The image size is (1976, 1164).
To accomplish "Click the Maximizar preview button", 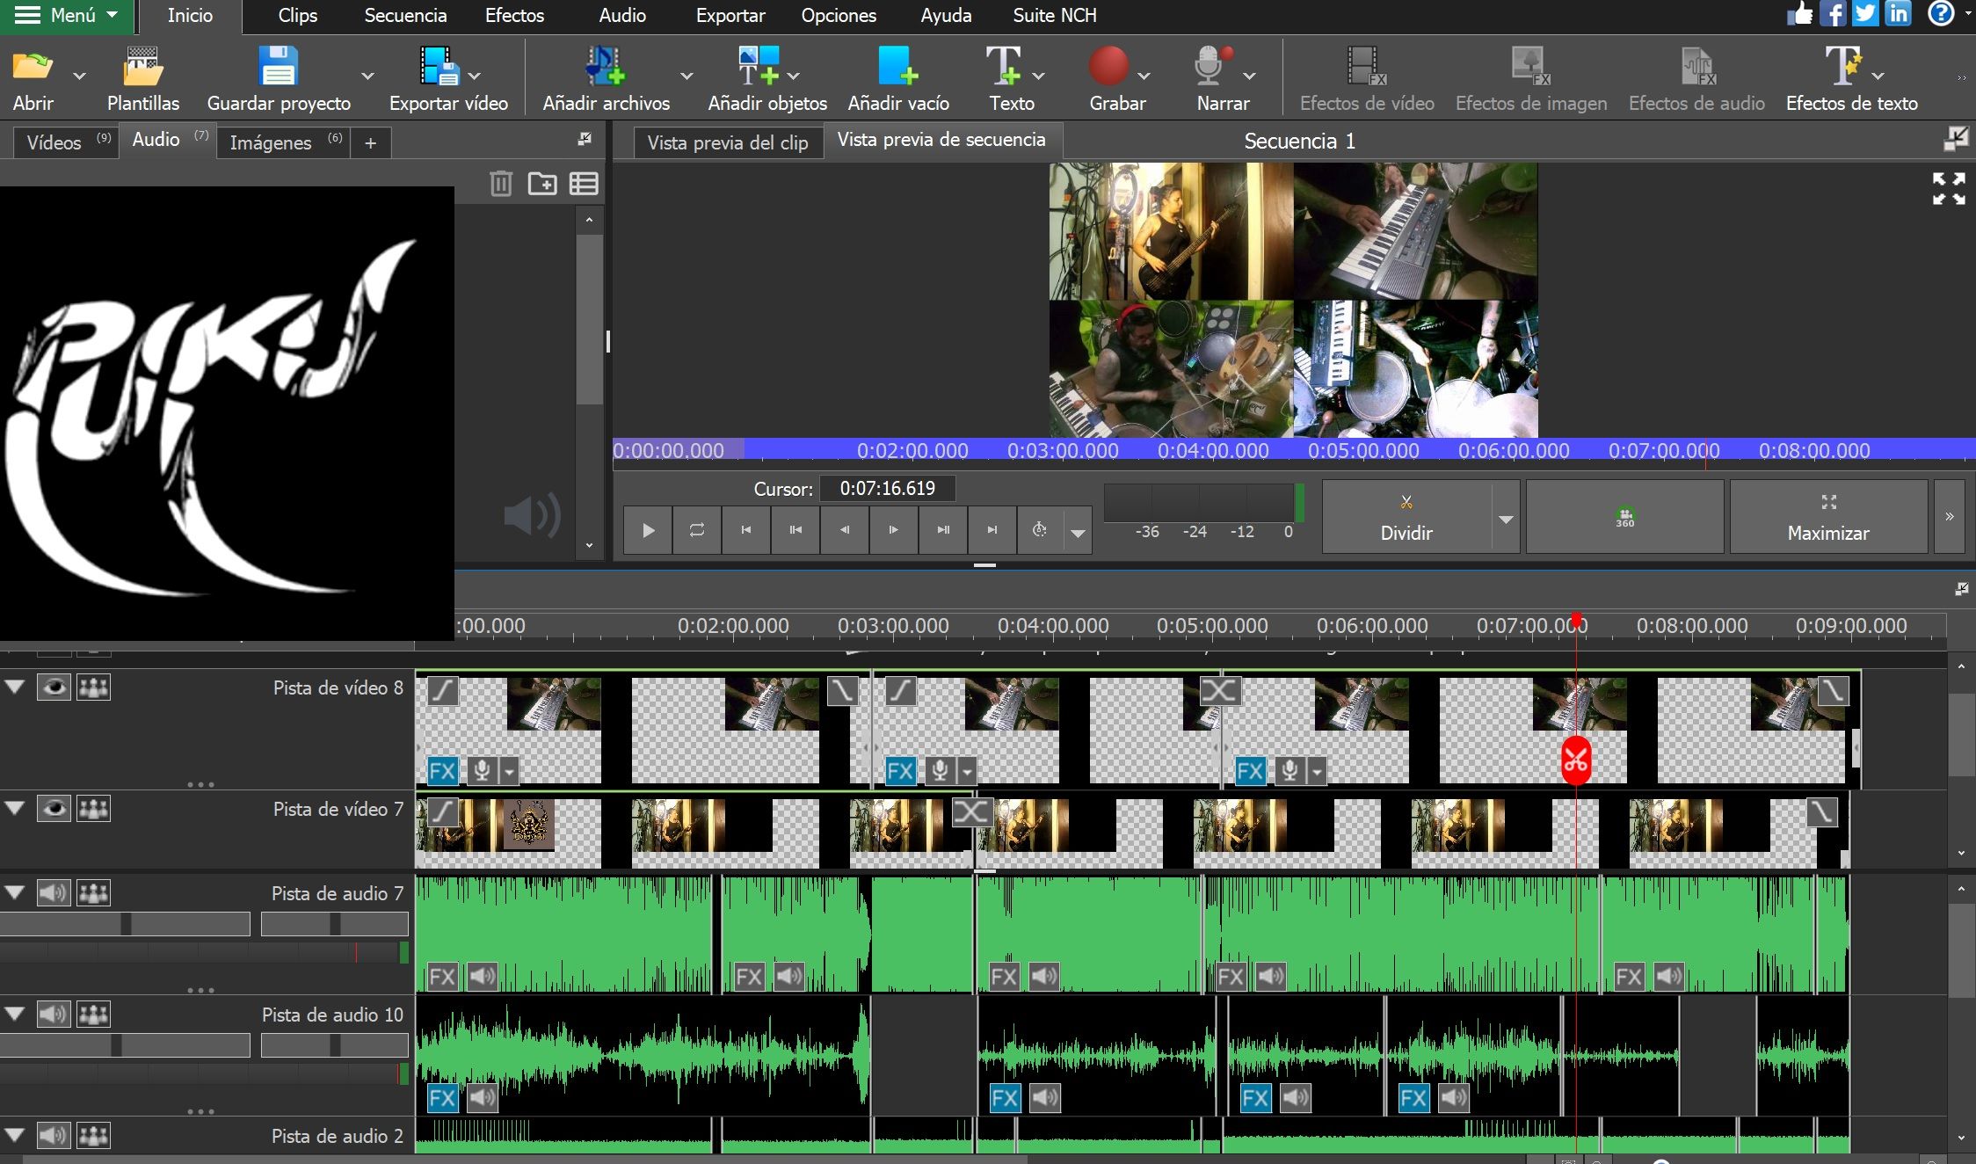I will pos(1828,517).
